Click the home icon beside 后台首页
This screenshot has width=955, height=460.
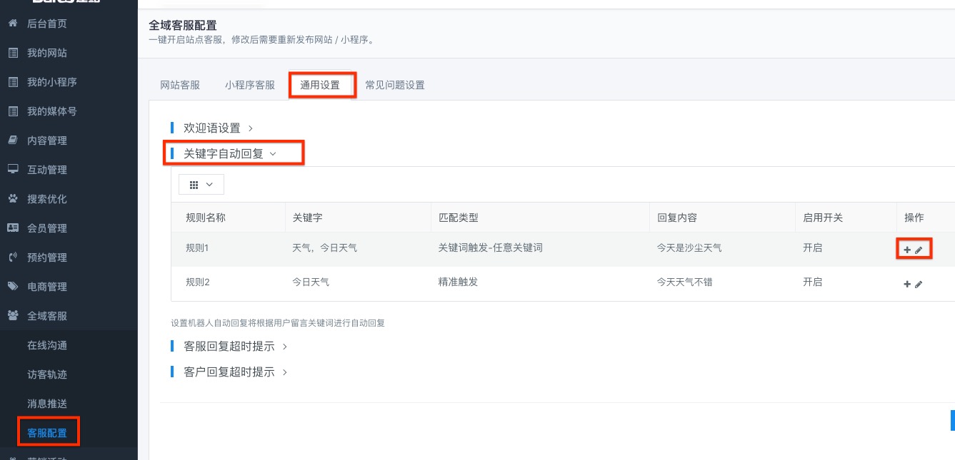(x=12, y=24)
